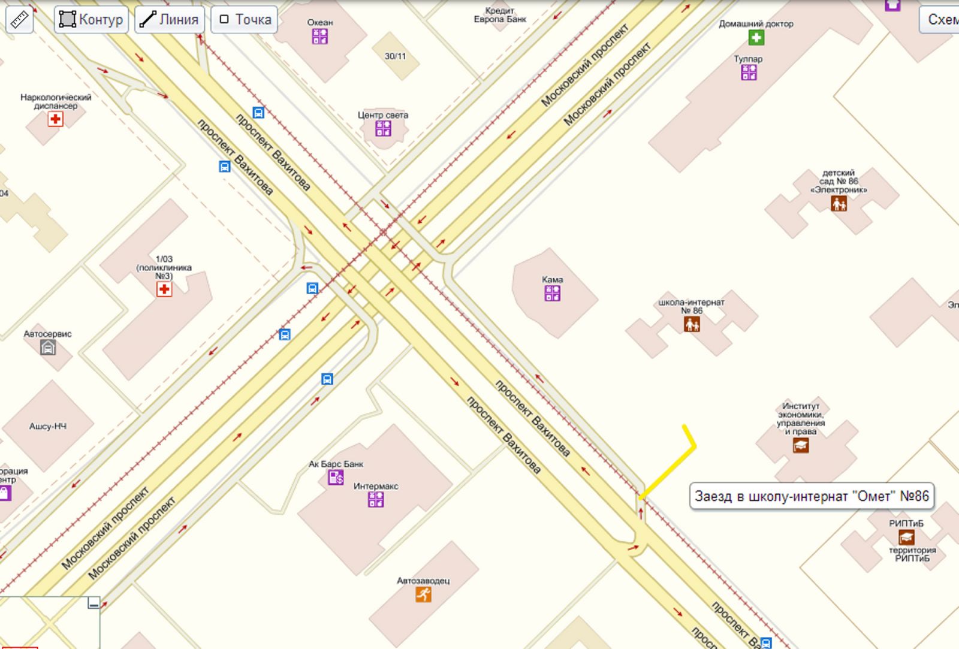
Task: Pick the Точка point marker tool
Action: pos(244,20)
